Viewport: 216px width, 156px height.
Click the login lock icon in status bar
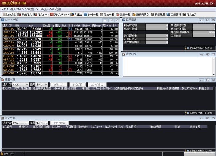point(2,154)
